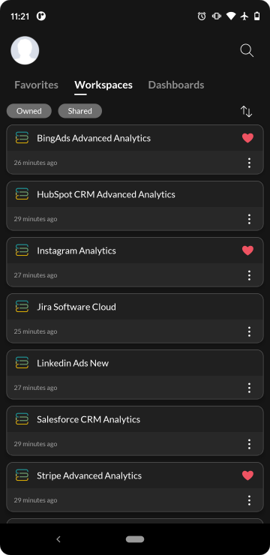
Task: Filter by the Owned chip
Action: 29,111
